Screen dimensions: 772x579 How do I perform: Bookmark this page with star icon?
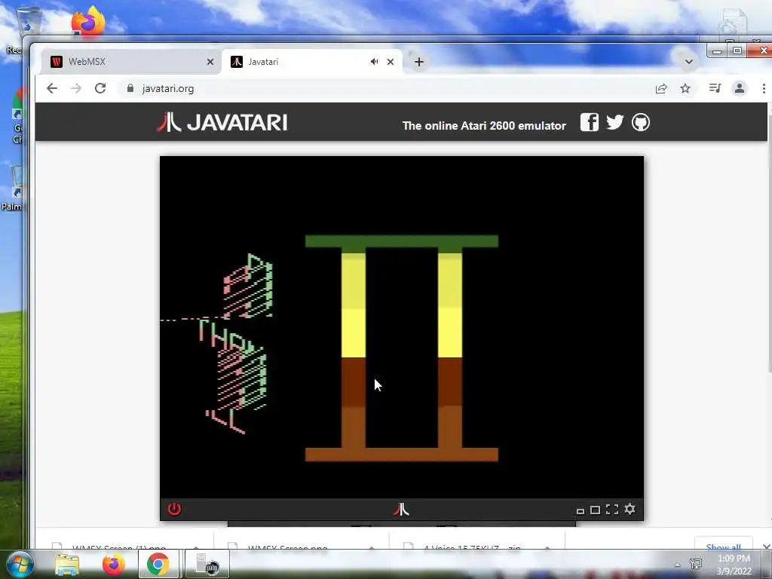(685, 88)
